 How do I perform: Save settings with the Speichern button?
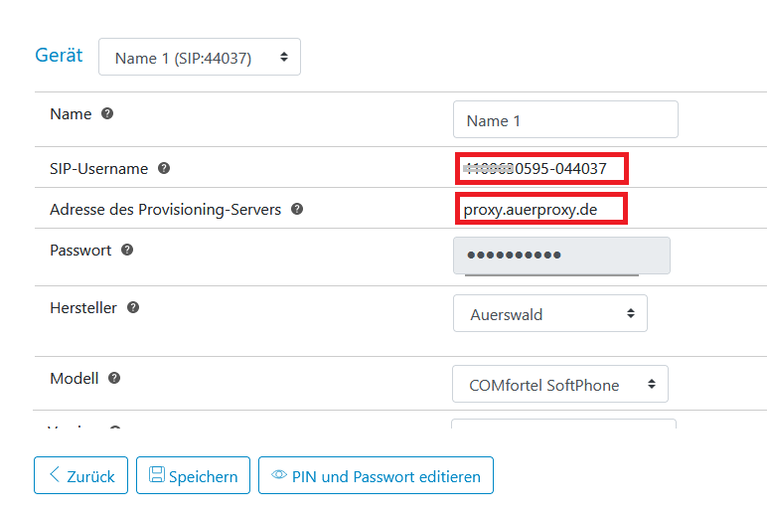click(x=193, y=475)
